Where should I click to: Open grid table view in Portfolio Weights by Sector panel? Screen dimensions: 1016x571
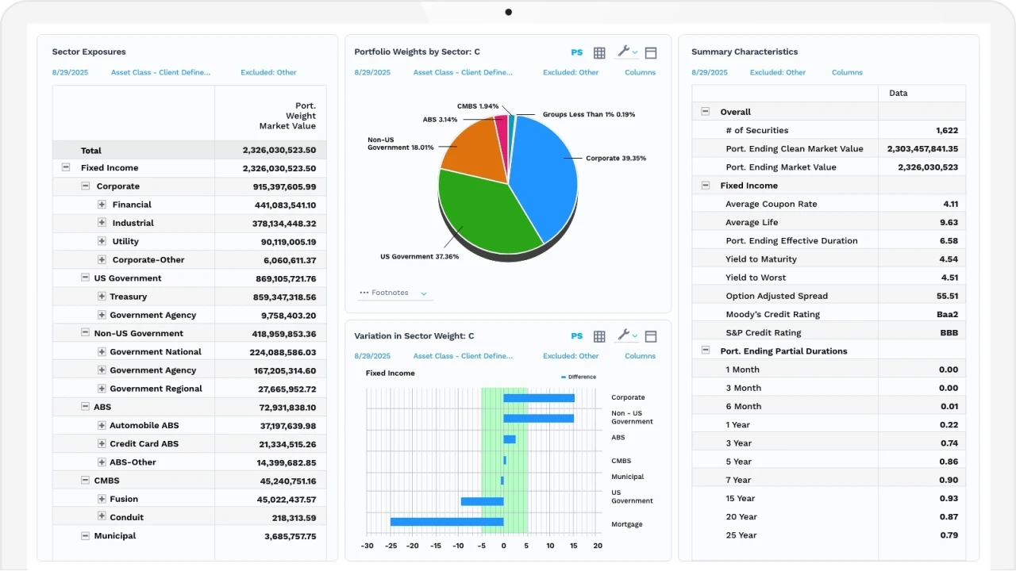(599, 52)
